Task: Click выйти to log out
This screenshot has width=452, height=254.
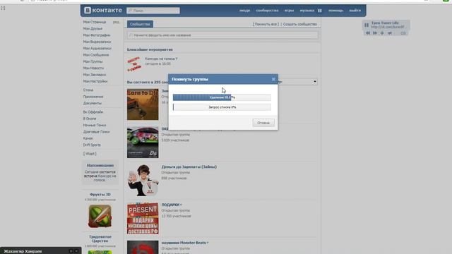Action: 355,11
